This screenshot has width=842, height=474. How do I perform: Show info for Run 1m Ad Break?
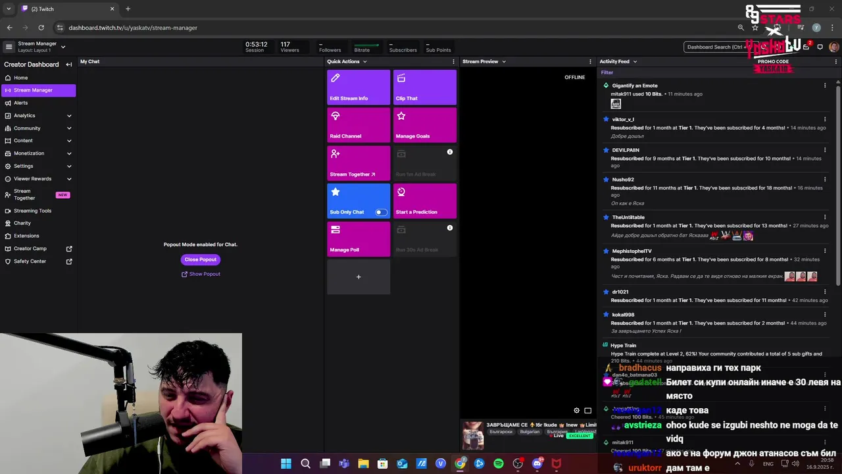pyautogui.click(x=450, y=152)
